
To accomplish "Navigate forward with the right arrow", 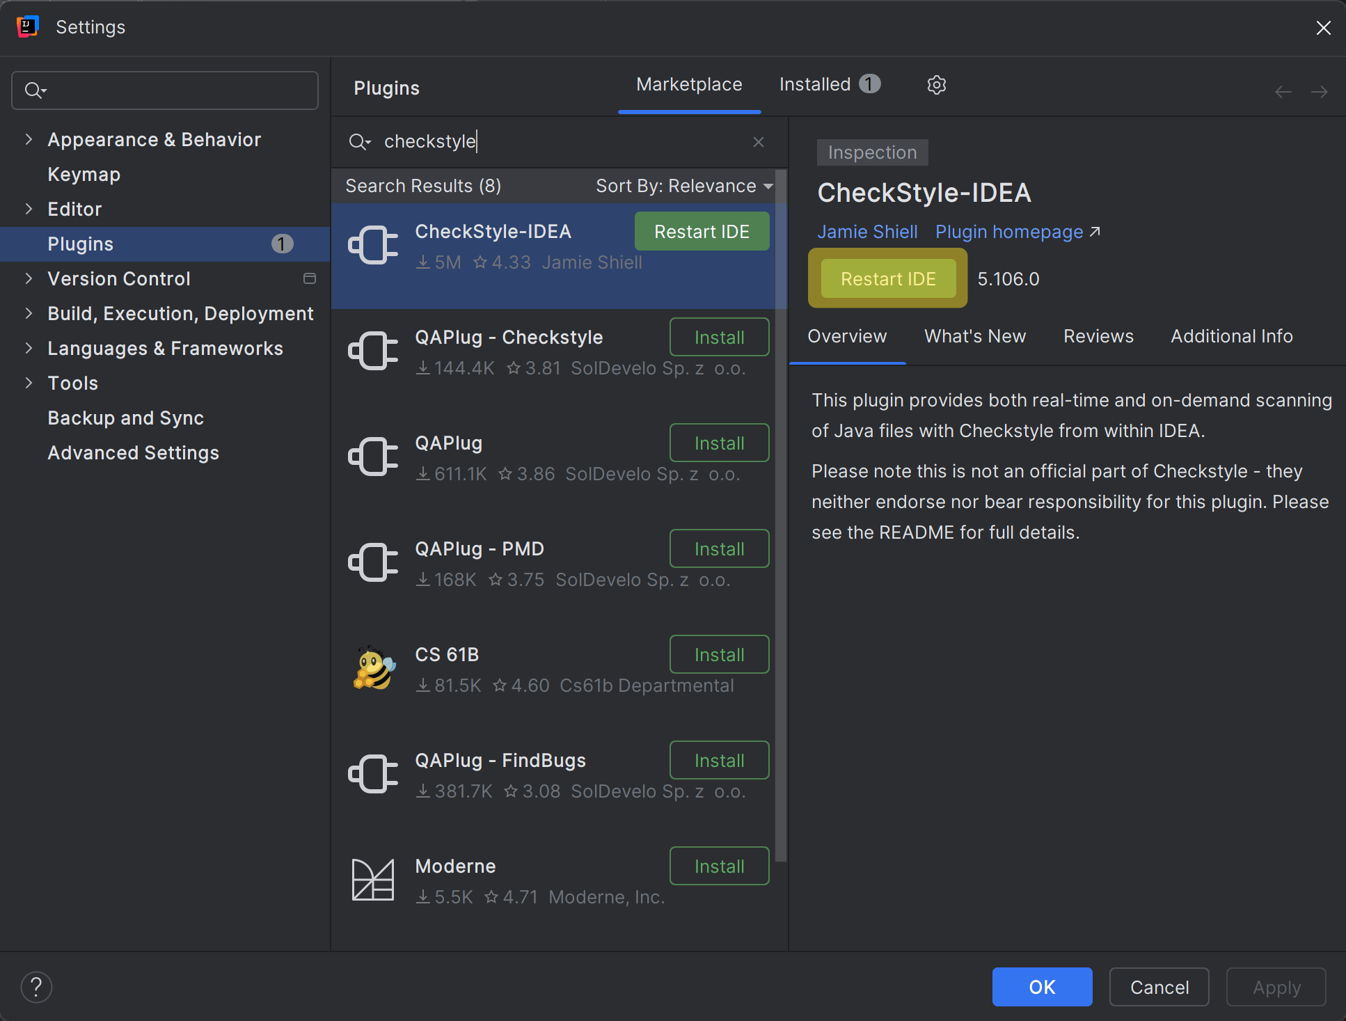I will tap(1320, 92).
